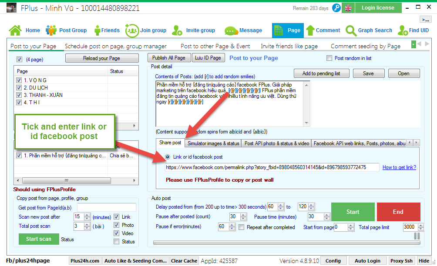Switch to 'Simulator images & status' tab
The height and width of the screenshot is (266, 437).
click(213, 143)
